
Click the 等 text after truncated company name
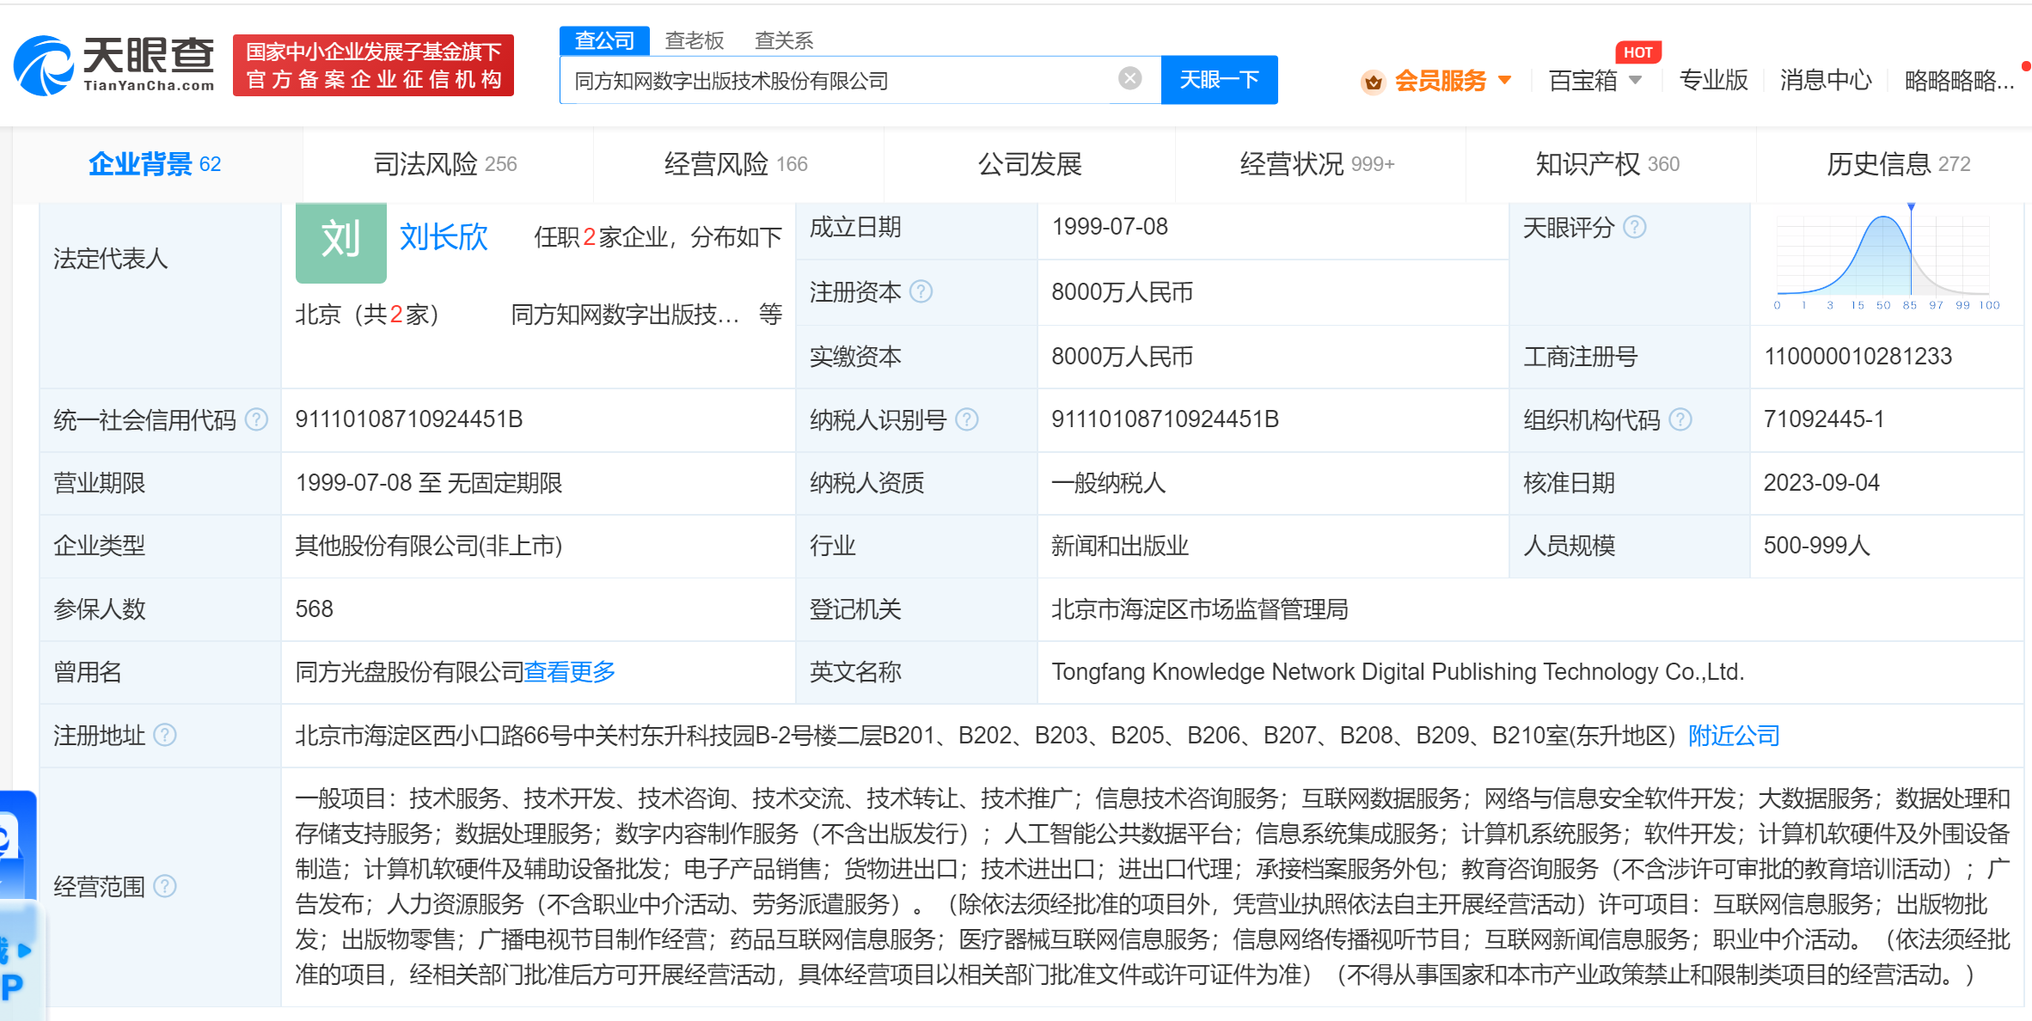(770, 315)
